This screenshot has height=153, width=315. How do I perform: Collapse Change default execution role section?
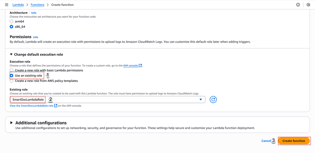point(11,55)
